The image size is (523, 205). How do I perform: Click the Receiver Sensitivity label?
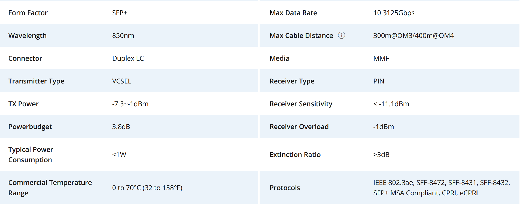click(301, 104)
